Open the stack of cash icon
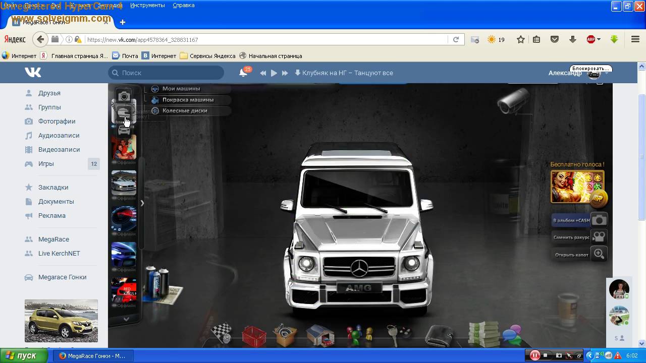 [x=483, y=334]
